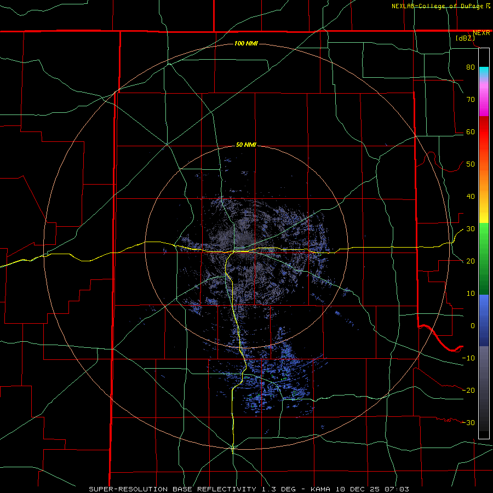Click the cyan top segment of the color bar

click(484, 72)
